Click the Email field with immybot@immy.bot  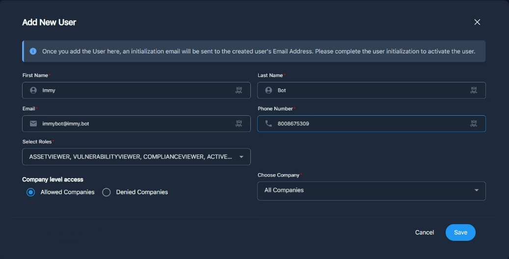tap(133, 124)
